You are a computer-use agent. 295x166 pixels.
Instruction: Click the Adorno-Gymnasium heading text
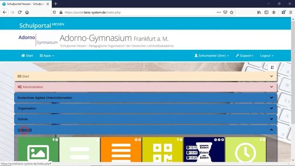pos(114,38)
